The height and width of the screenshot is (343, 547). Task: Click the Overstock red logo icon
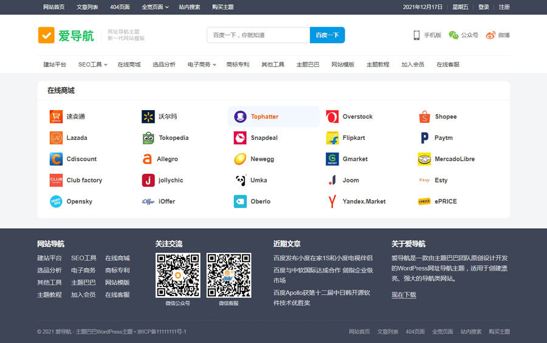[332, 117]
